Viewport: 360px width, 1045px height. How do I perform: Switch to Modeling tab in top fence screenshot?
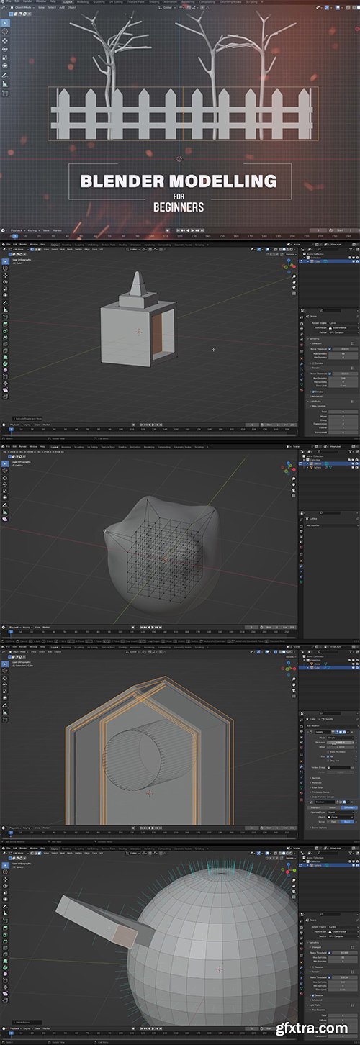(83, 1)
